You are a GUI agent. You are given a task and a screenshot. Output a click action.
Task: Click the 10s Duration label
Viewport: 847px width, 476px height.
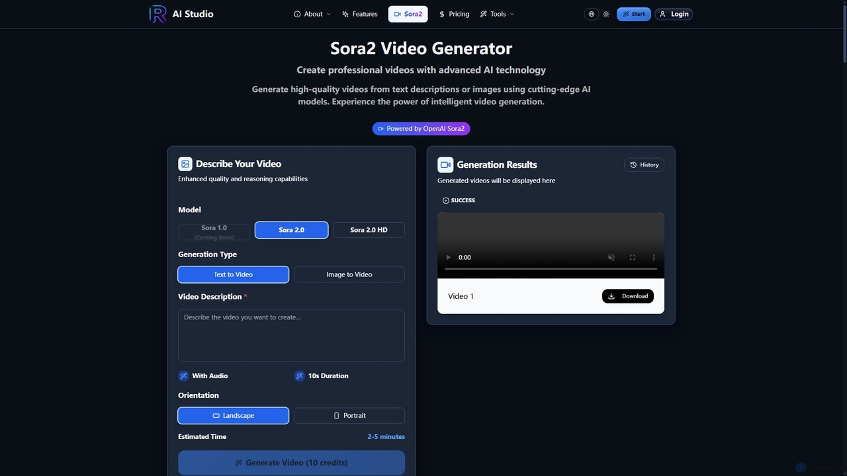coord(328,376)
